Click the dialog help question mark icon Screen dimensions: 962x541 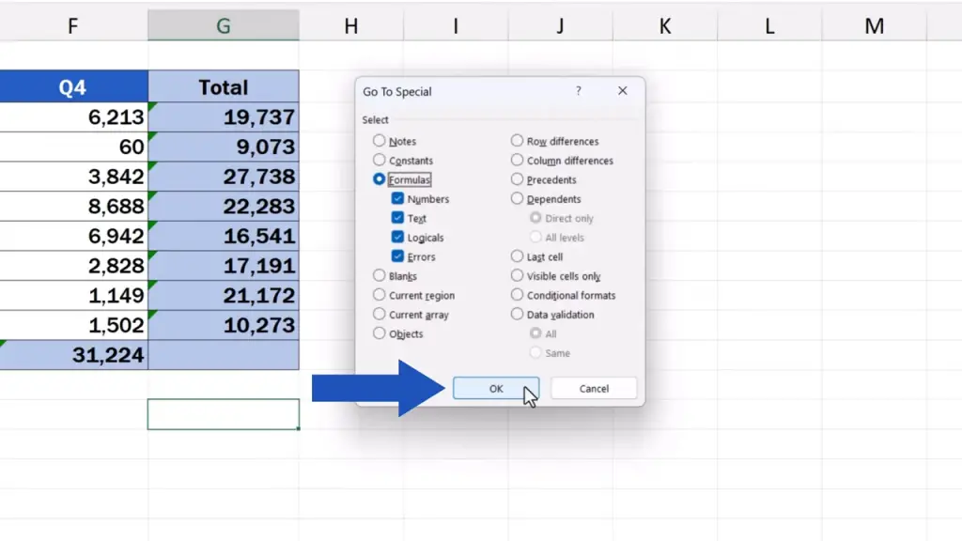click(x=578, y=91)
